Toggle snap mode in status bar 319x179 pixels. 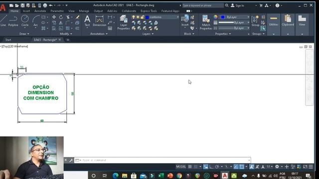(x=196, y=167)
